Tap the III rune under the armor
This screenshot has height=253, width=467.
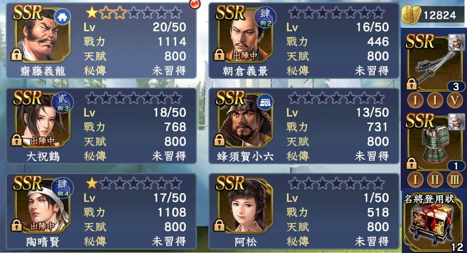[x=455, y=180]
